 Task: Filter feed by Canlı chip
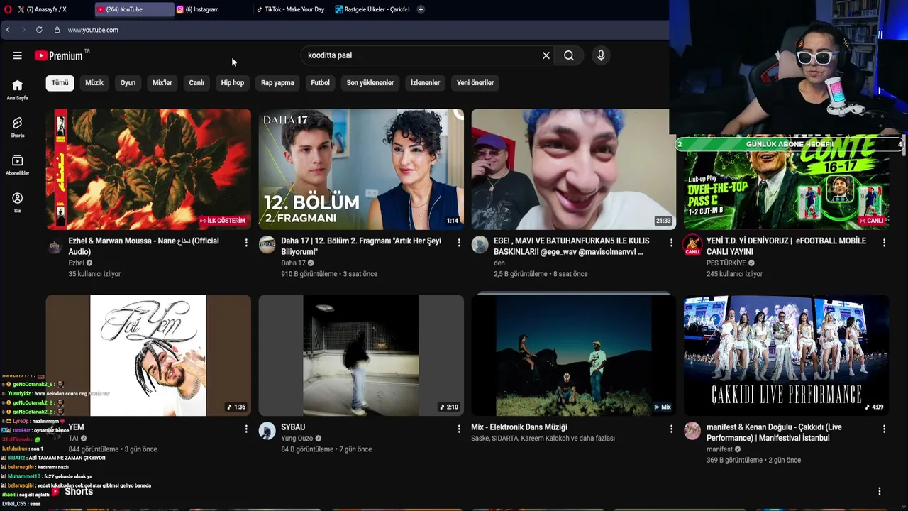(196, 82)
